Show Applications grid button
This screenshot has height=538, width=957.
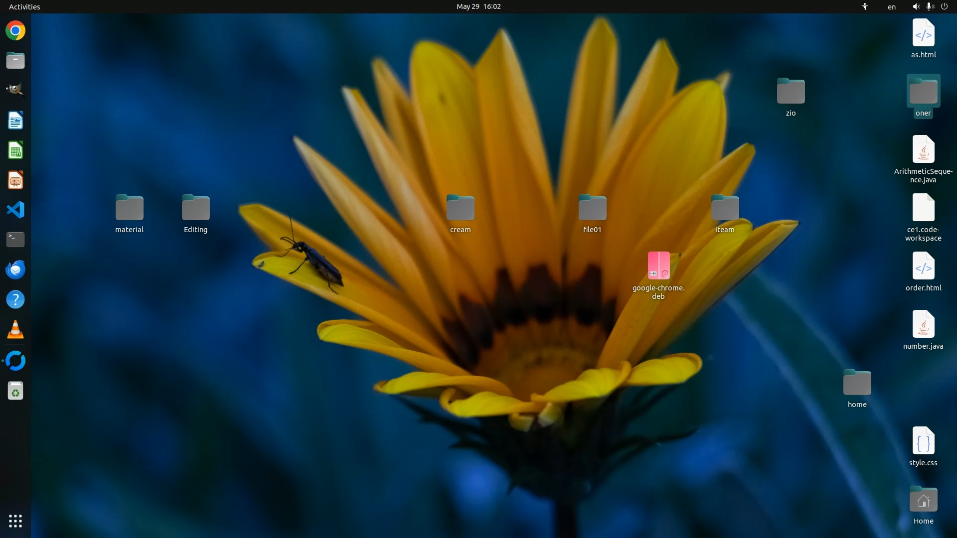point(15,521)
